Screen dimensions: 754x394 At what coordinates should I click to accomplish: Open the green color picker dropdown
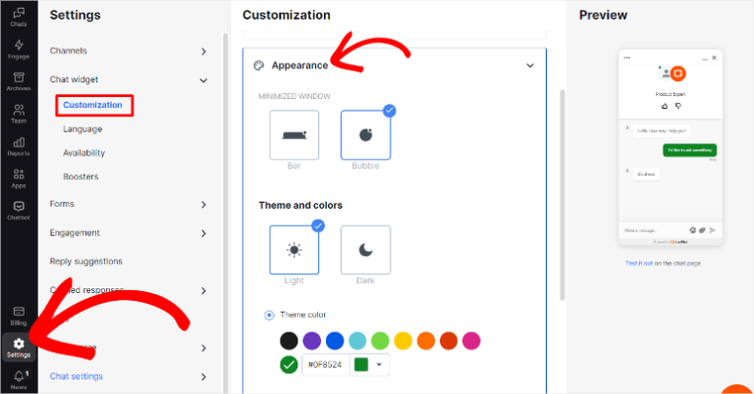(x=370, y=366)
